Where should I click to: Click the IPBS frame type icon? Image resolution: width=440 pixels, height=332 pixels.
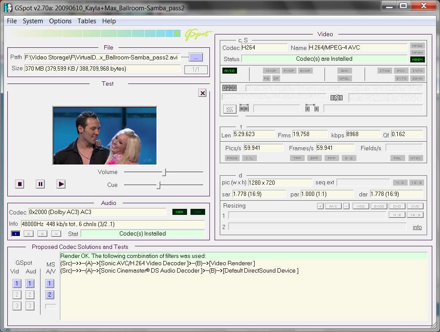230,88
